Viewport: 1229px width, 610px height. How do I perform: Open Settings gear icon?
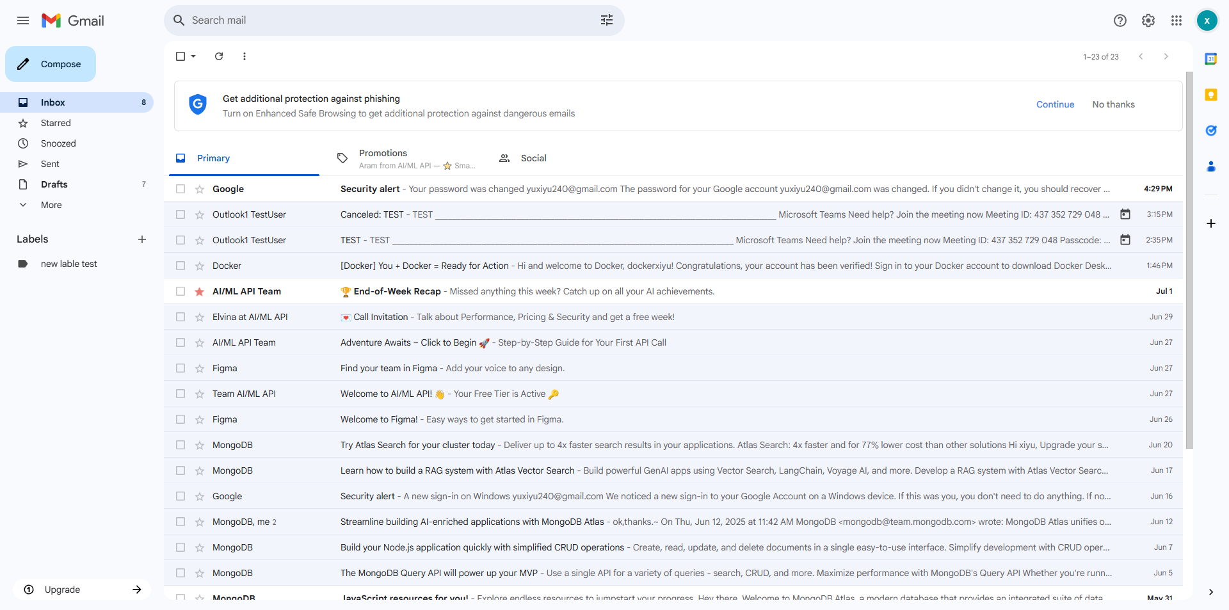pos(1148,20)
